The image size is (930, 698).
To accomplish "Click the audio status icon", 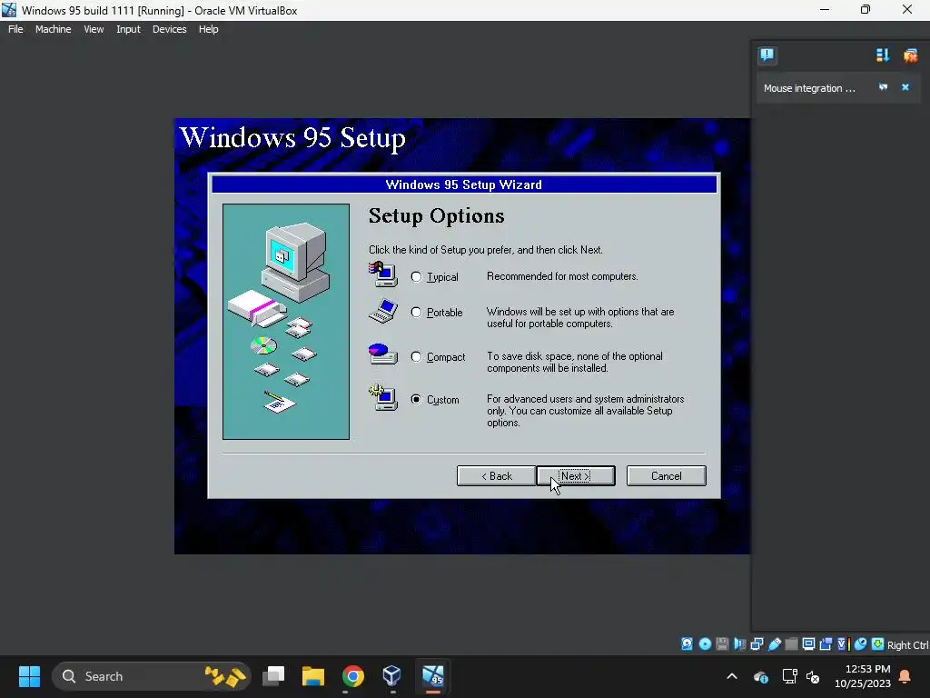I will pyautogui.click(x=739, y=644).
